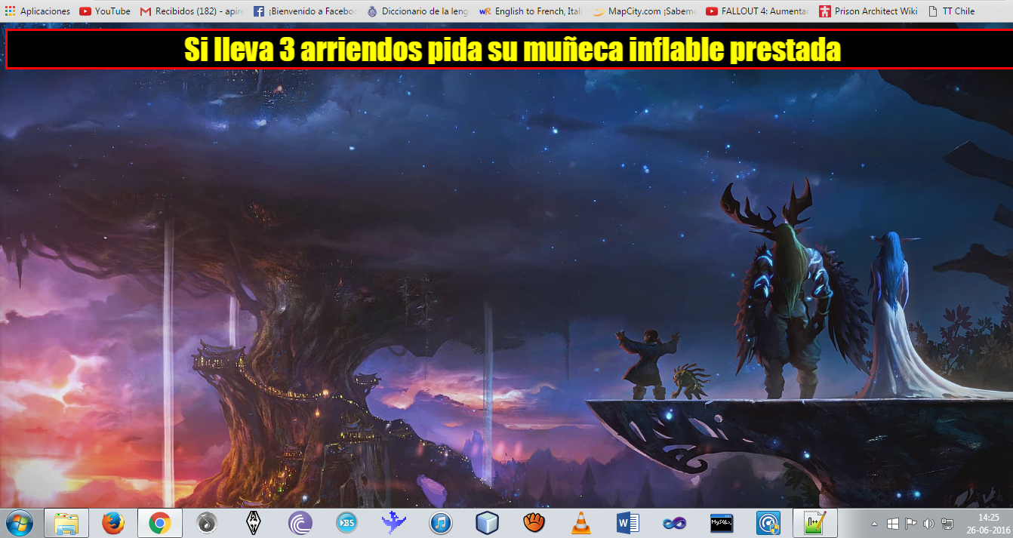This screenshot has width=1013, height=538.
Task: Open the blue circular-target taskbar icon
Action: click(768, 522)
